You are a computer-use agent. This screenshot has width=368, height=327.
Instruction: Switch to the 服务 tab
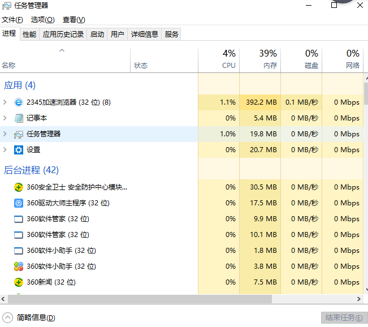(x=171, y=35)
